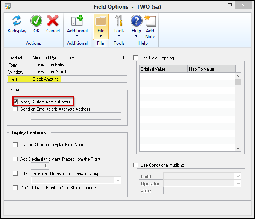Enable Send an Email to this Alternate Address
The width and height of the screenshot is (255, 219).
(15, 109)
